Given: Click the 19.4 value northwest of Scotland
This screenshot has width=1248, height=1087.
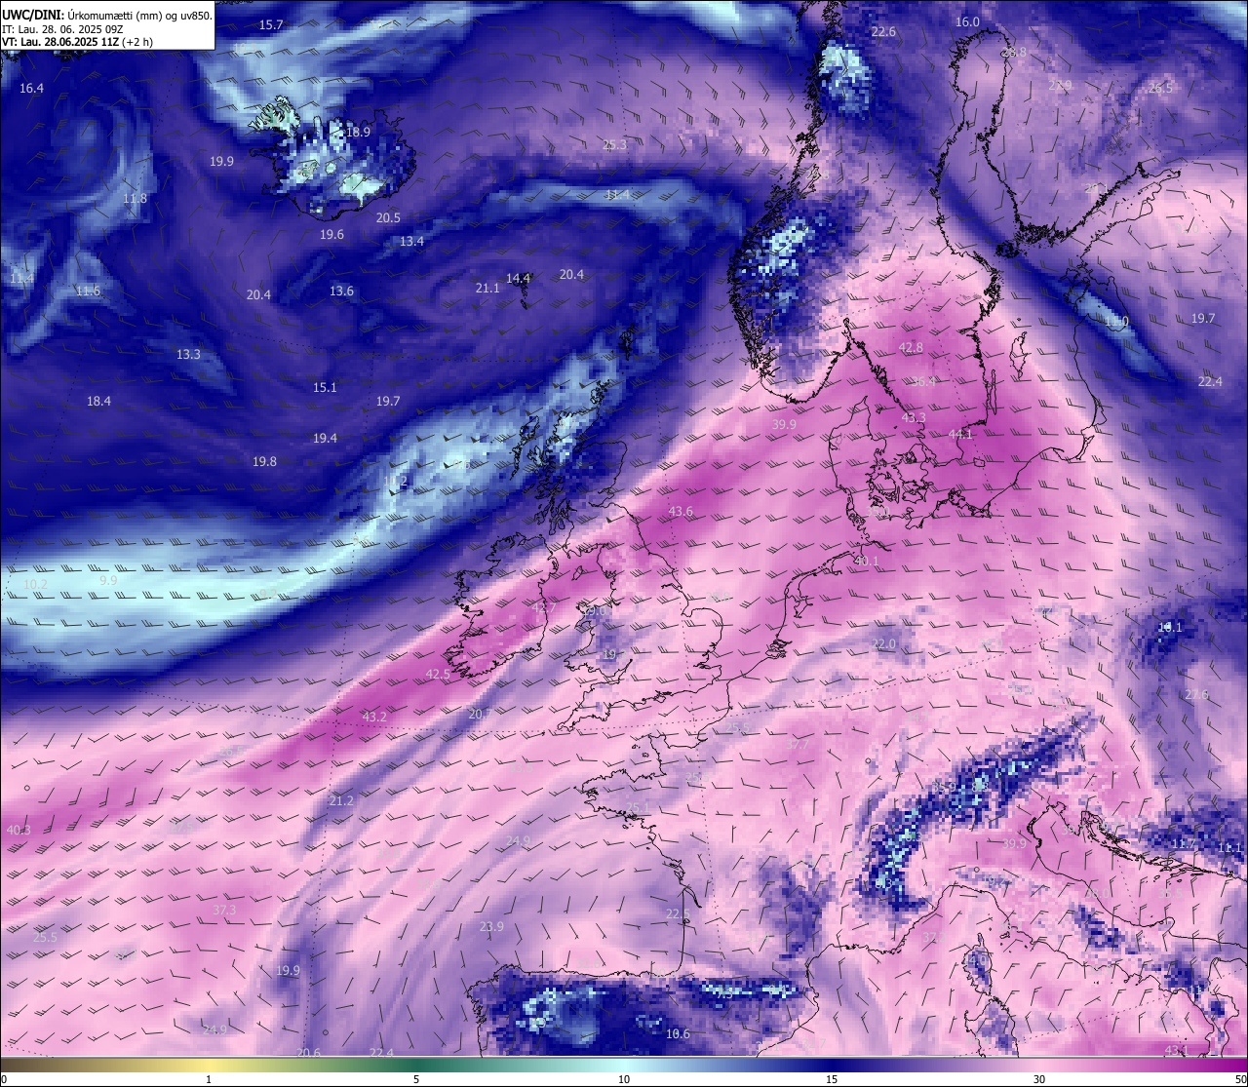Looking at the screenshot, I should click(x=325, y=439).
